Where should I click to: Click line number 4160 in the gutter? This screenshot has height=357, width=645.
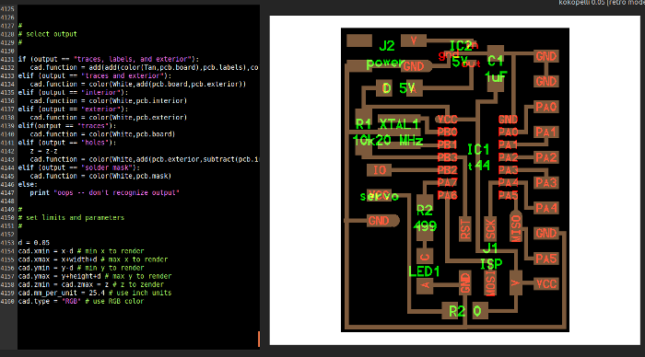tap(7, 302)
